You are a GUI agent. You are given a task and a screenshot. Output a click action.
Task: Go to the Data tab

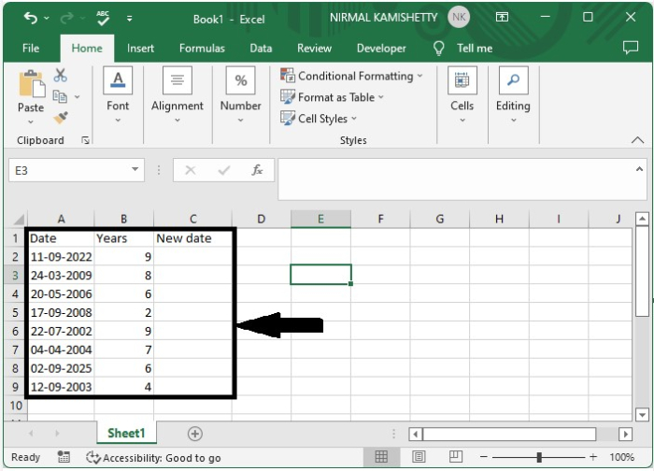point(261,48)
